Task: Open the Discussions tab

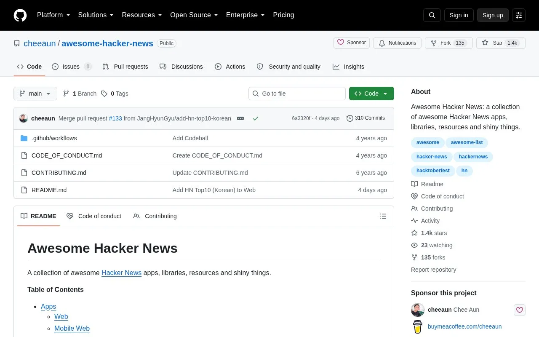Action: 181,67
